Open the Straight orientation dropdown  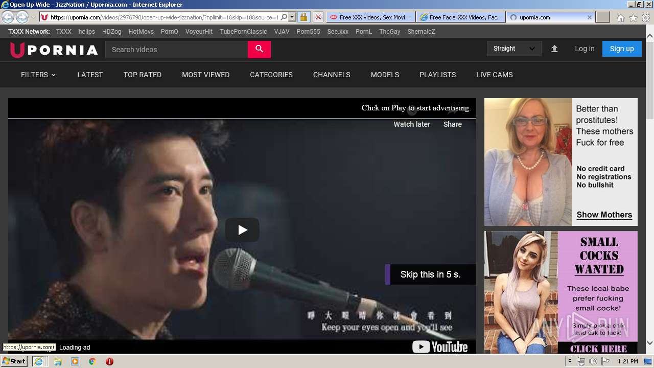tap(514, 49)
